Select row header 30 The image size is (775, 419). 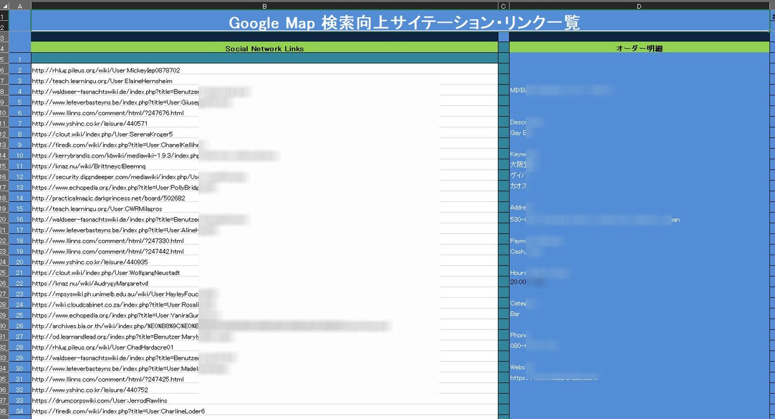(4, 326)
